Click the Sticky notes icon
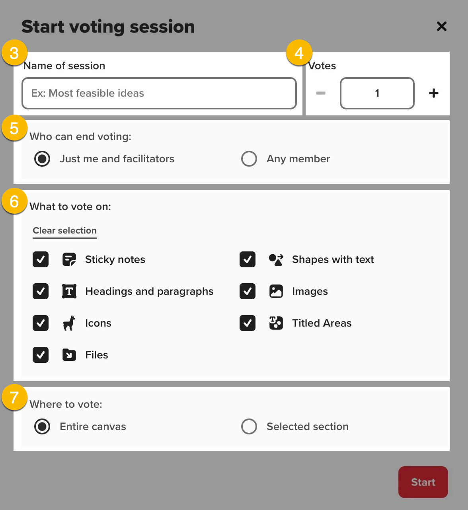Screen dimensions: 468x510 tap(69, 259)
